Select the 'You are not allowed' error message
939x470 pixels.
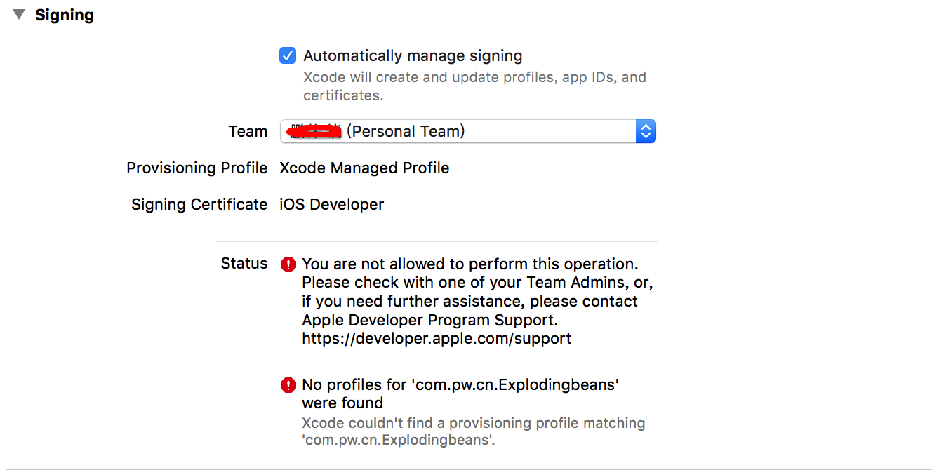click(477, 301)
